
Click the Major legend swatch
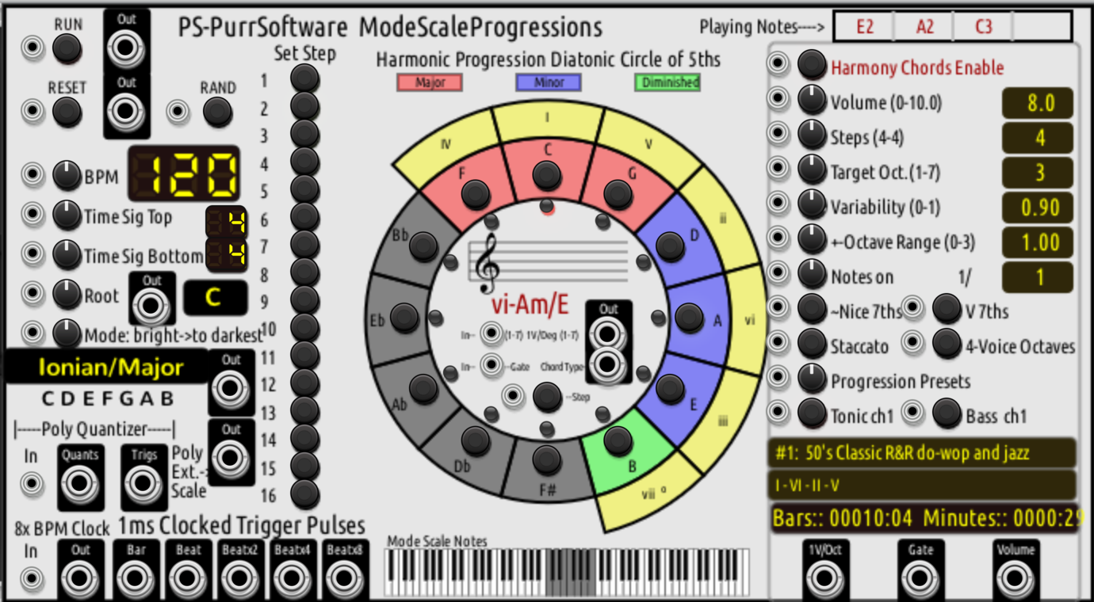(x=430, y=82)
